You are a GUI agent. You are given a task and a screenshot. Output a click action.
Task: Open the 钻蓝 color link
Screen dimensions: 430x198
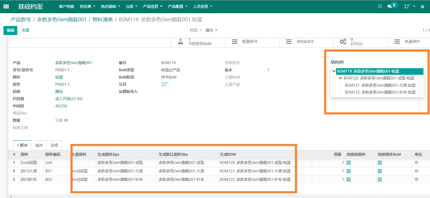tap(59, 77)
